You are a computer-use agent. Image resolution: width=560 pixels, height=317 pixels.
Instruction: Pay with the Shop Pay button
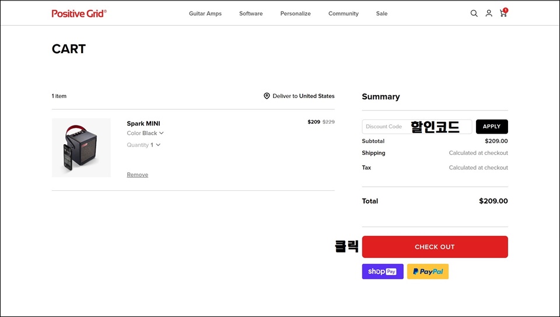click(x=383, y=271)
